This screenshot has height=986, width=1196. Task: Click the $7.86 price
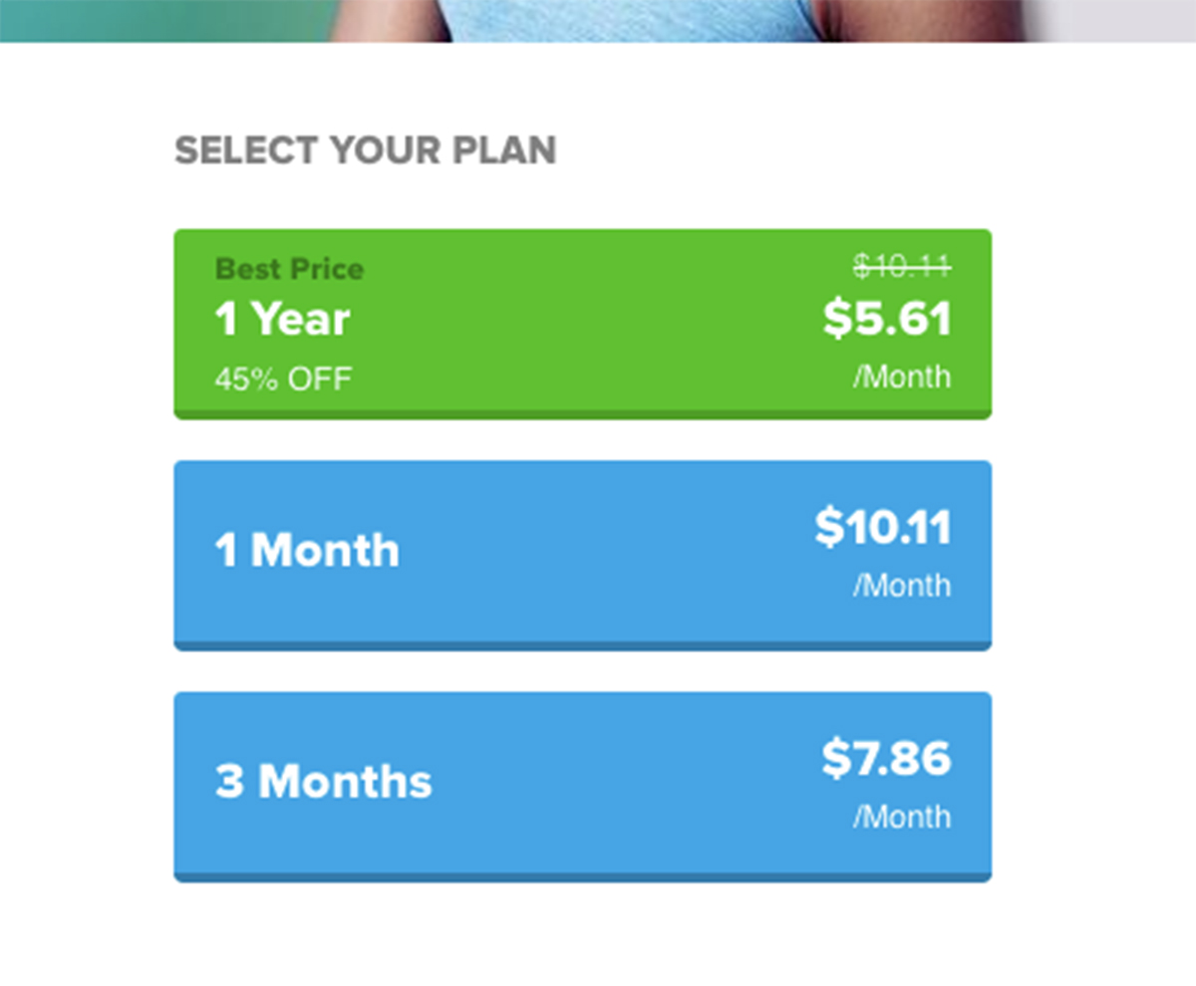click(x=887, y=759)
